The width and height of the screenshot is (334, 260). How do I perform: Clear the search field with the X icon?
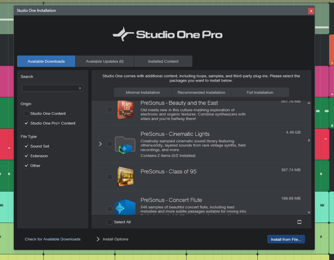[x=80, y=88]
